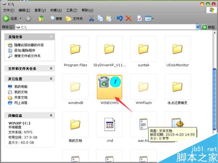
Task: Open 我的电脑 in Other Places
Action: (20, 86)
